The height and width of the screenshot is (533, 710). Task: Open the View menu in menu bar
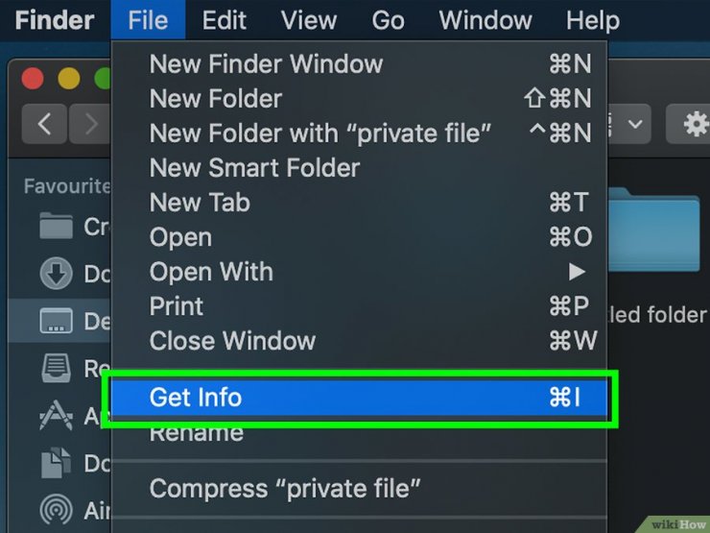309,20
